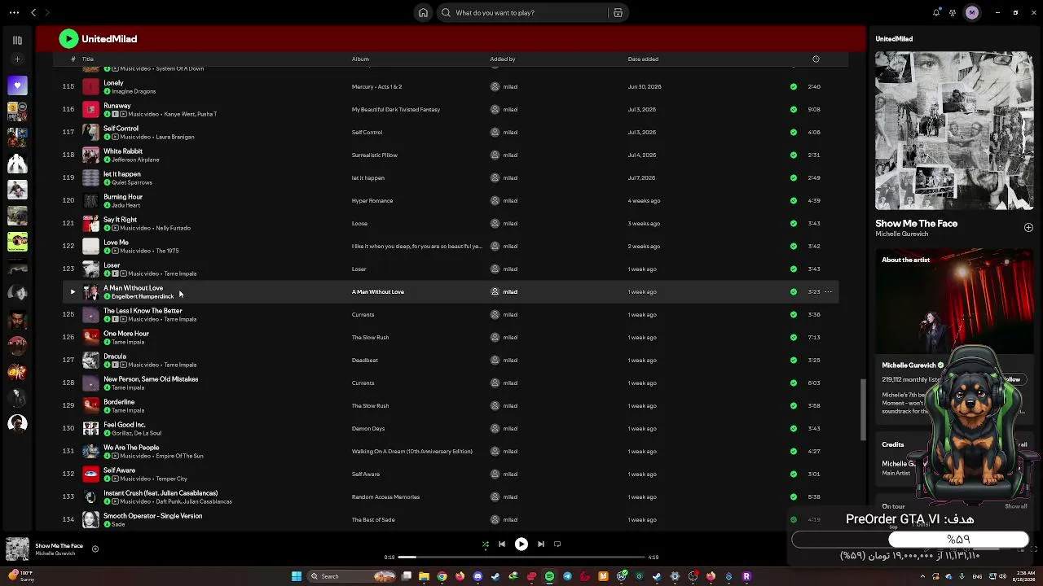Toggle saved checkmark for Lonely
Viewport: 1043px width, 586px height.
point(794,86)
